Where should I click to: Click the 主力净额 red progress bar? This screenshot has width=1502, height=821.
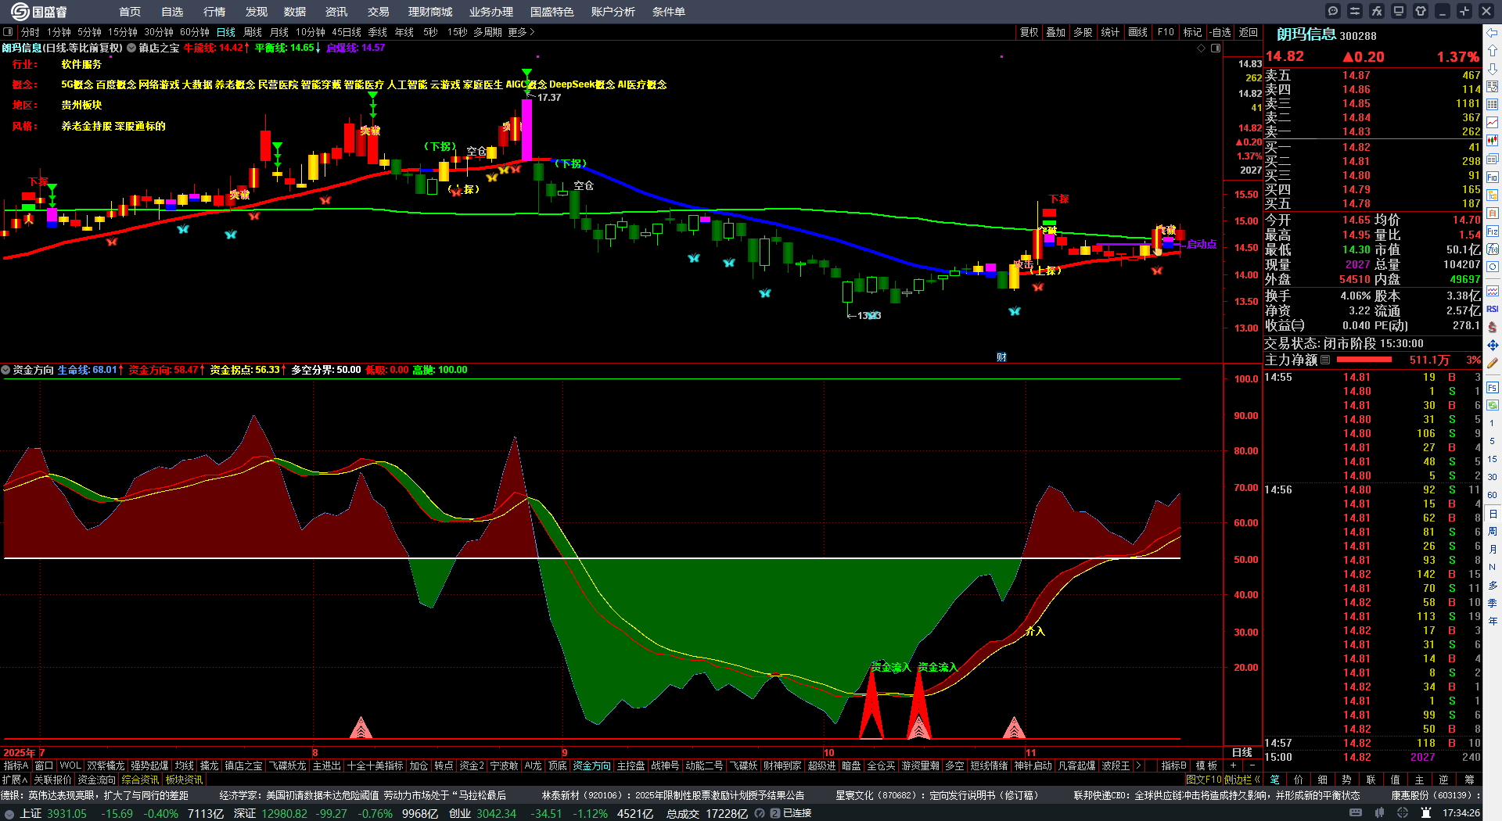coord(1364,360)
